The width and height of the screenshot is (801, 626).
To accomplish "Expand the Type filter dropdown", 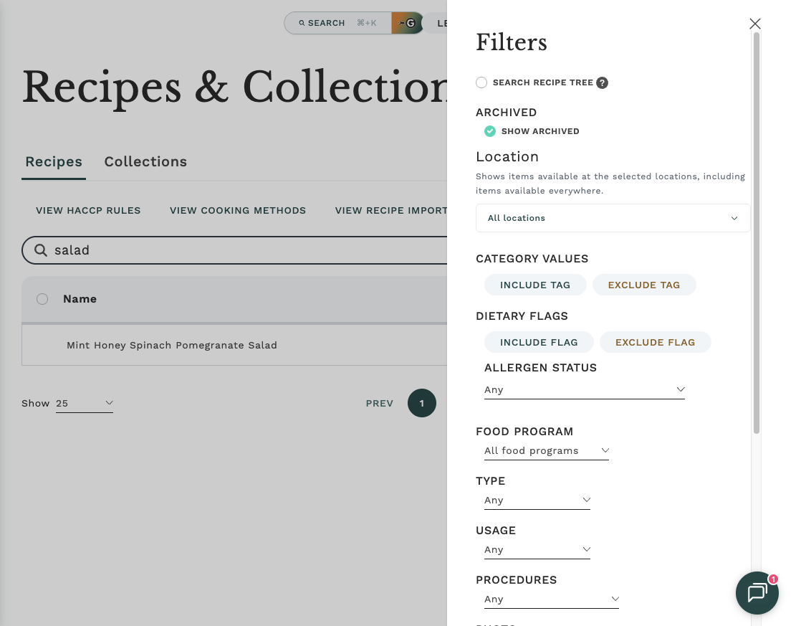I will coord(537,501).
